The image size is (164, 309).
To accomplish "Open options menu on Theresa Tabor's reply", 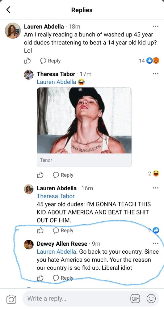I will [156, 74].
